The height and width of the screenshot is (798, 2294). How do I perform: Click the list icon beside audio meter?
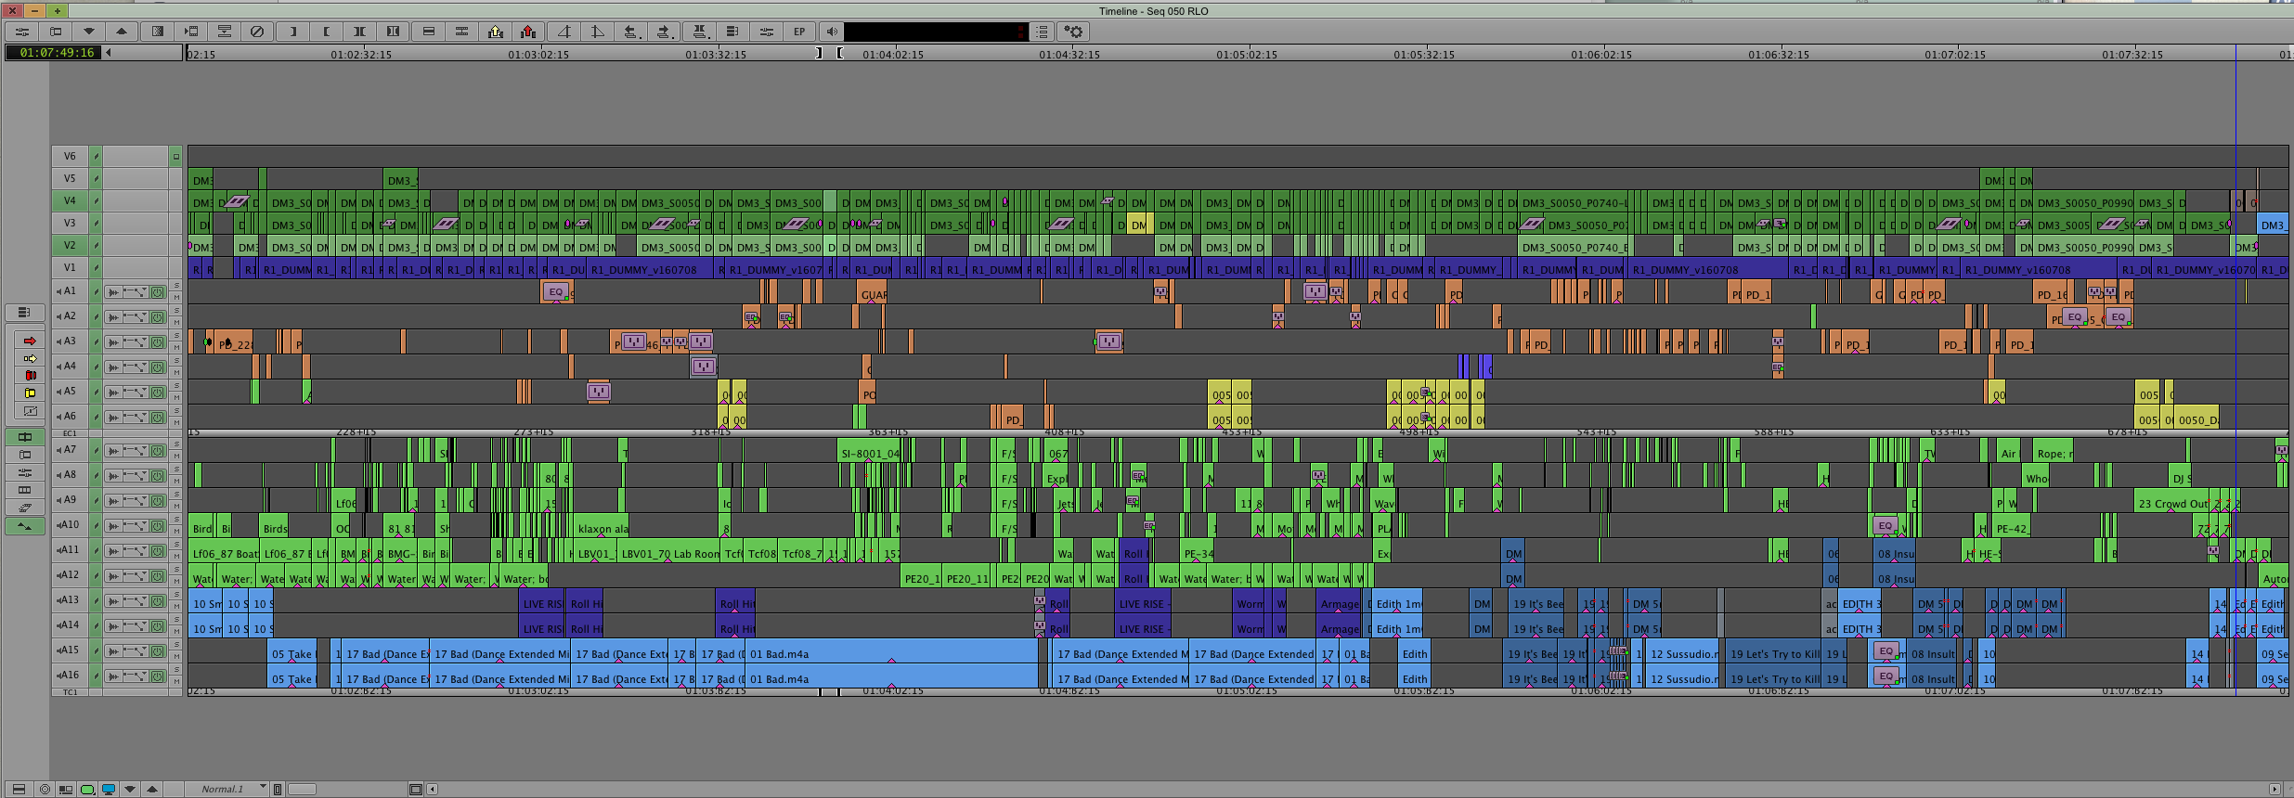[x=1042, y=32]
